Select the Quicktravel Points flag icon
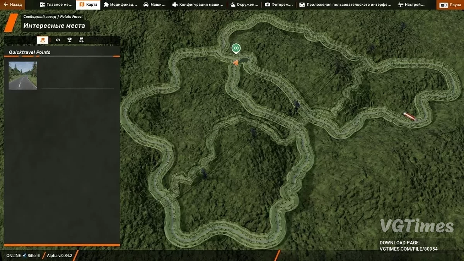This screenshot has height=261, width=464. pos(42,39)
